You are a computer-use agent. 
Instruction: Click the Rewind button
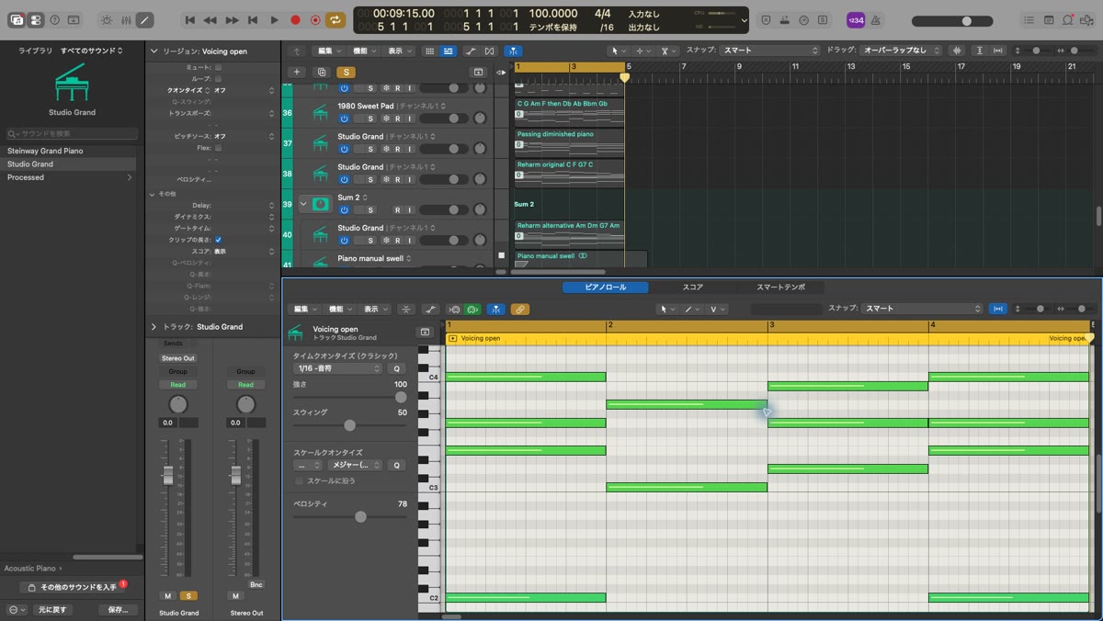point(210,19)
